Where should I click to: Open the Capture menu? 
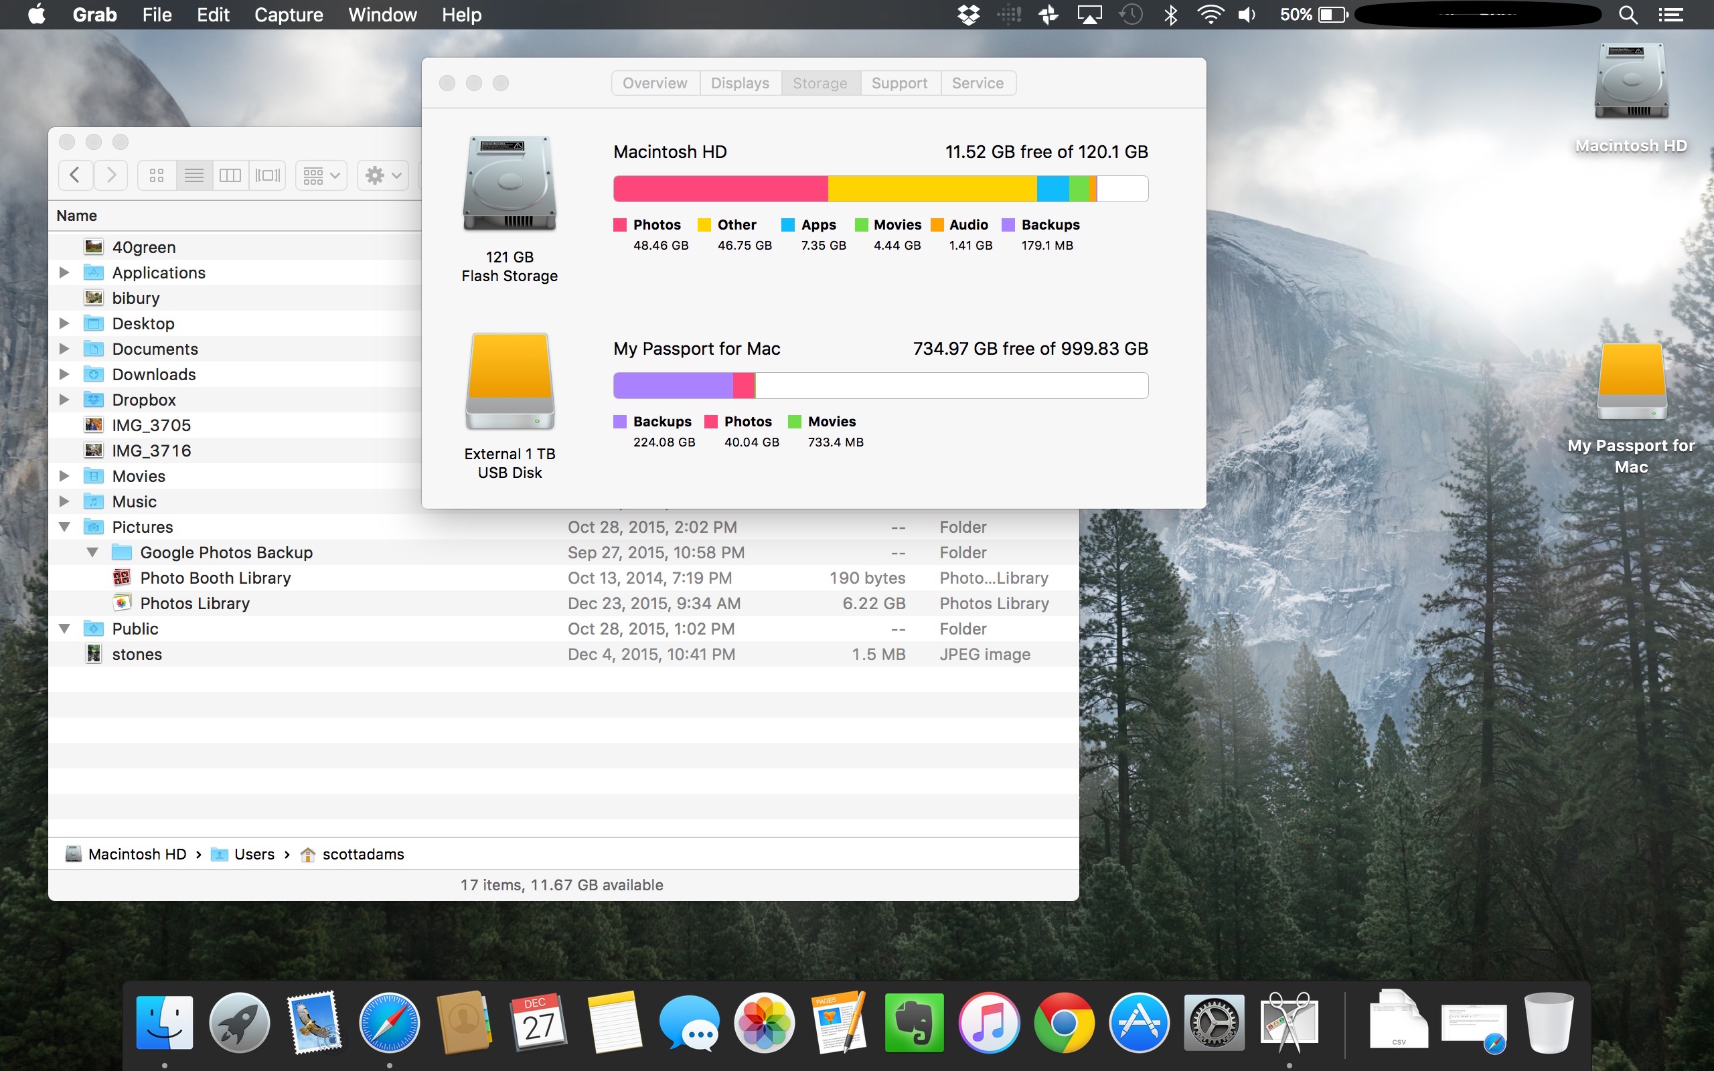point(289,15)
